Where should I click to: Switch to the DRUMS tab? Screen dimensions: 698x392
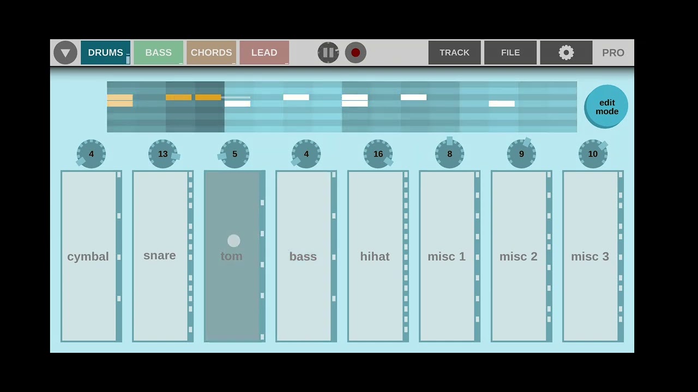coord(105,53)
